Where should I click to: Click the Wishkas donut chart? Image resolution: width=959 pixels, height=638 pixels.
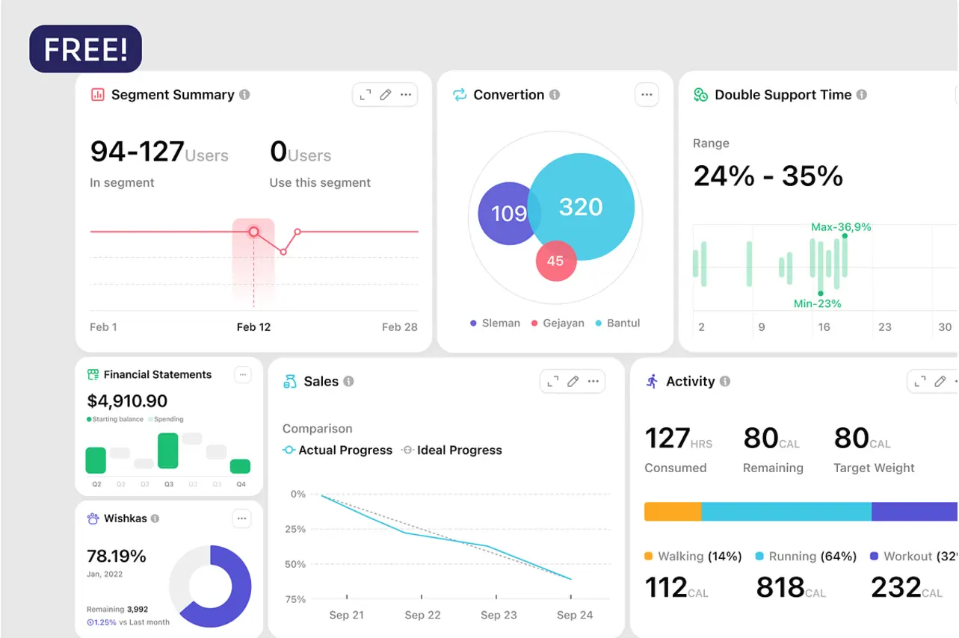pos(210,586)
